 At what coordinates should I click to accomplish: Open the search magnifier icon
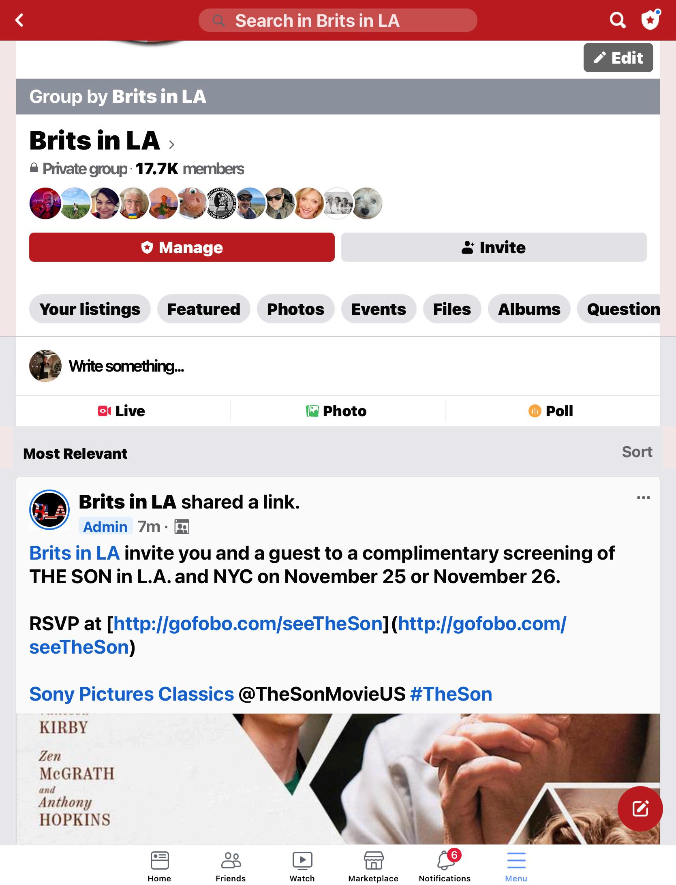coord(618,20)
